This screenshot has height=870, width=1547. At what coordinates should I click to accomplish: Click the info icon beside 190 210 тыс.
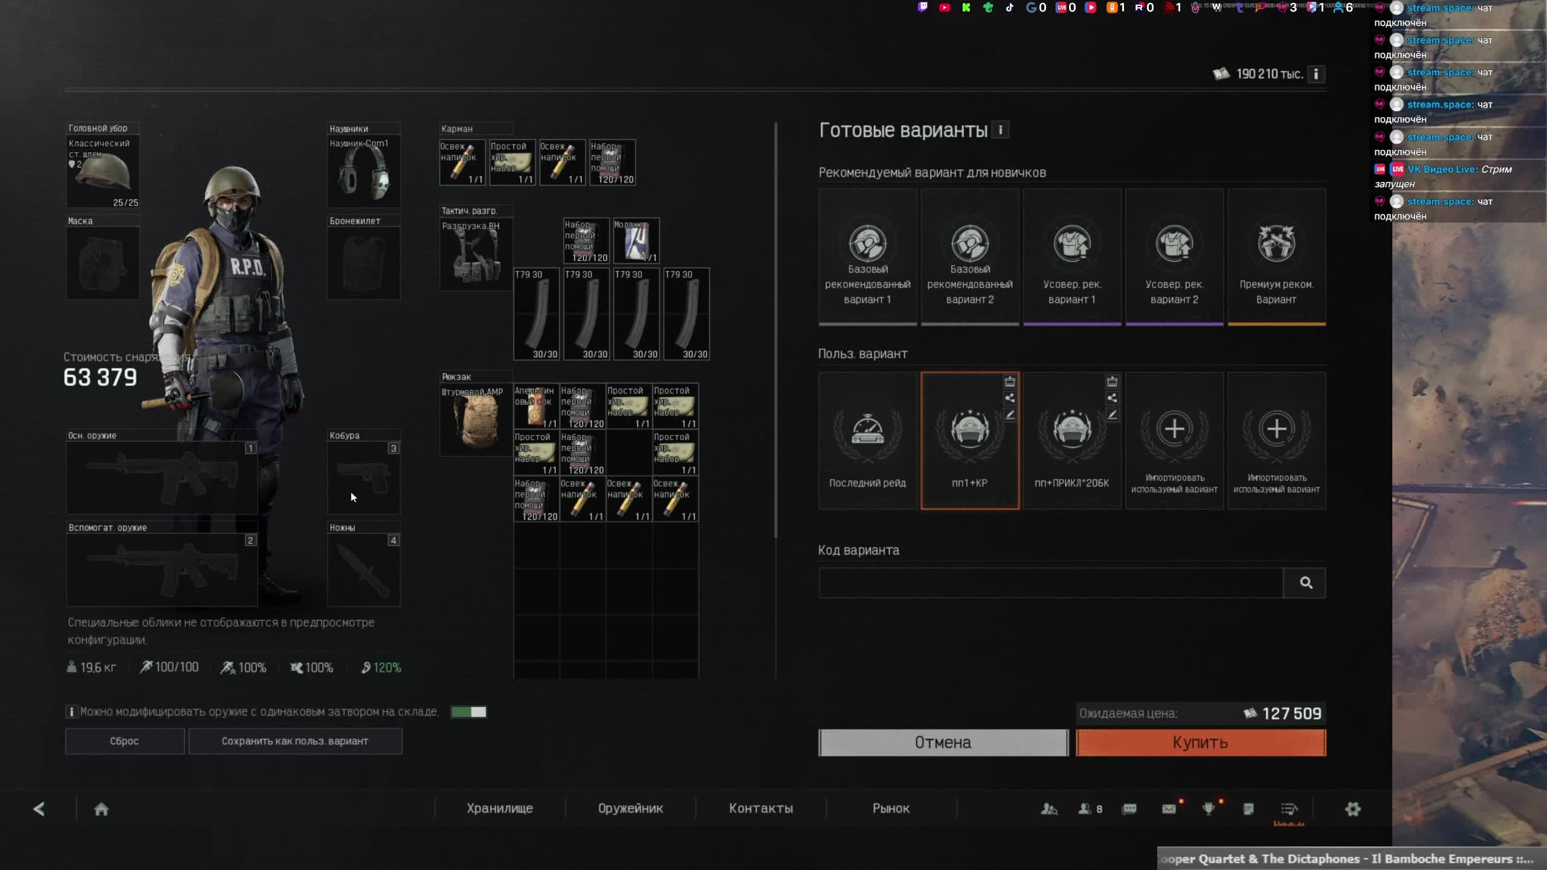[x=1316, y=74]
